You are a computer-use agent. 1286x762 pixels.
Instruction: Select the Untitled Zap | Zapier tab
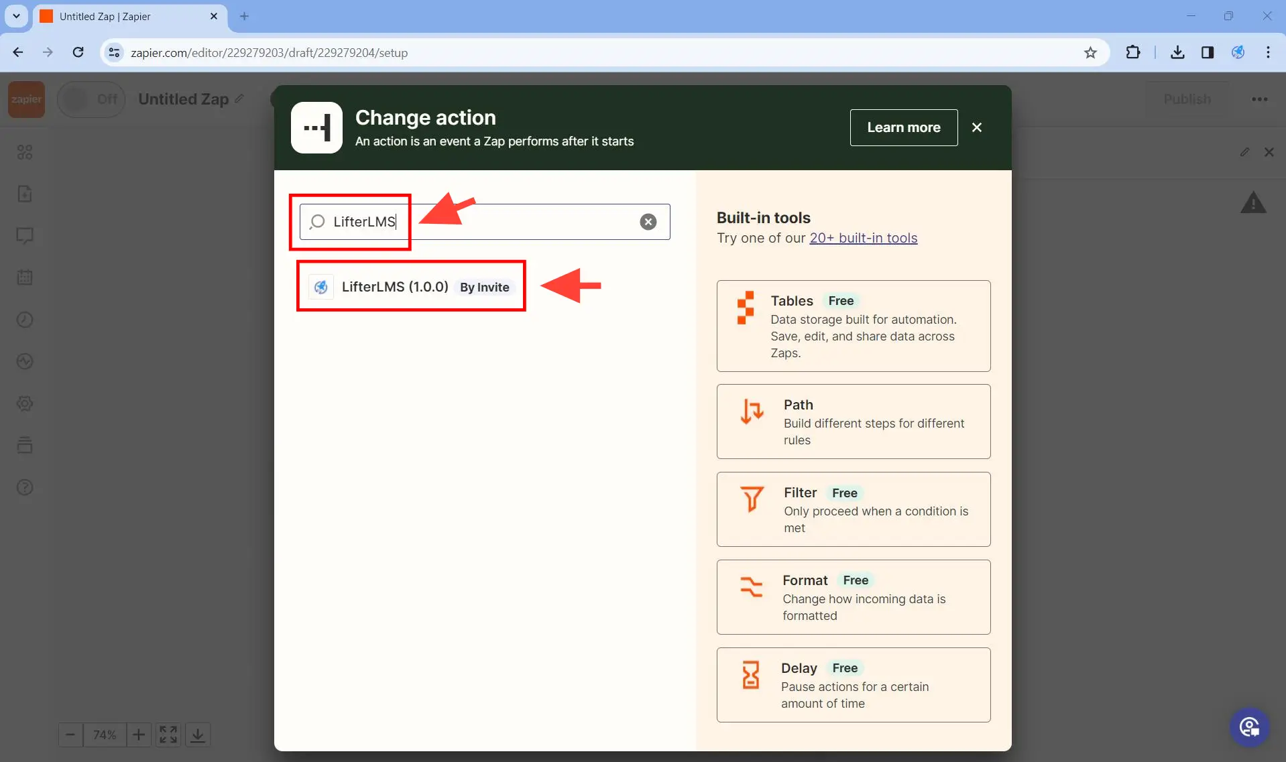pos(131,17)
